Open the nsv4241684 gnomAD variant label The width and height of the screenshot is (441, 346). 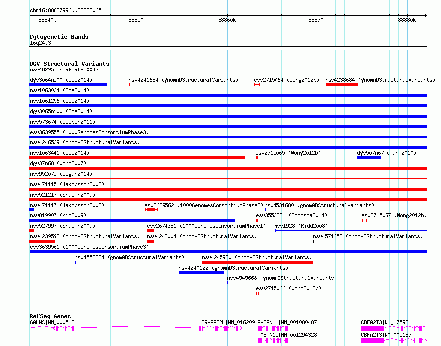click(x=183, y=80)
